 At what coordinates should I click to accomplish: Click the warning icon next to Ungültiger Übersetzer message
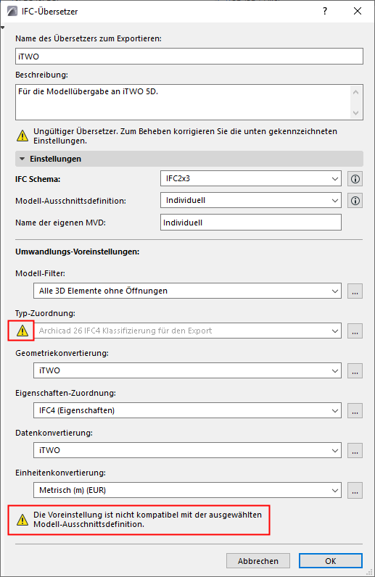point(22,136)
